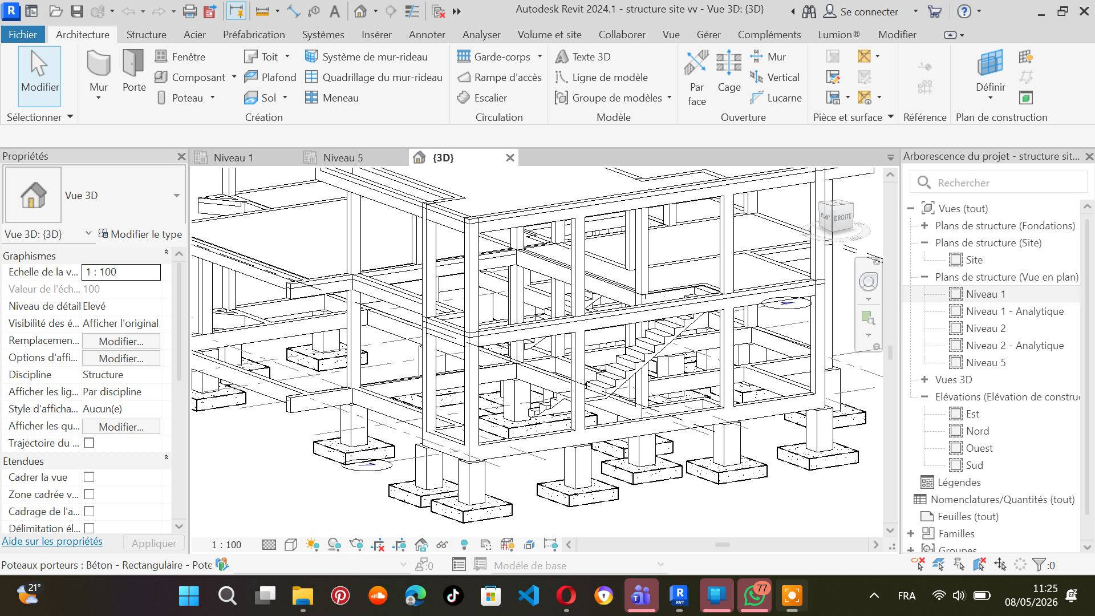This screenshot has height=616, width=1095.
Task: Toggle select links icon in status bar
Action: [x=918, y=565]
